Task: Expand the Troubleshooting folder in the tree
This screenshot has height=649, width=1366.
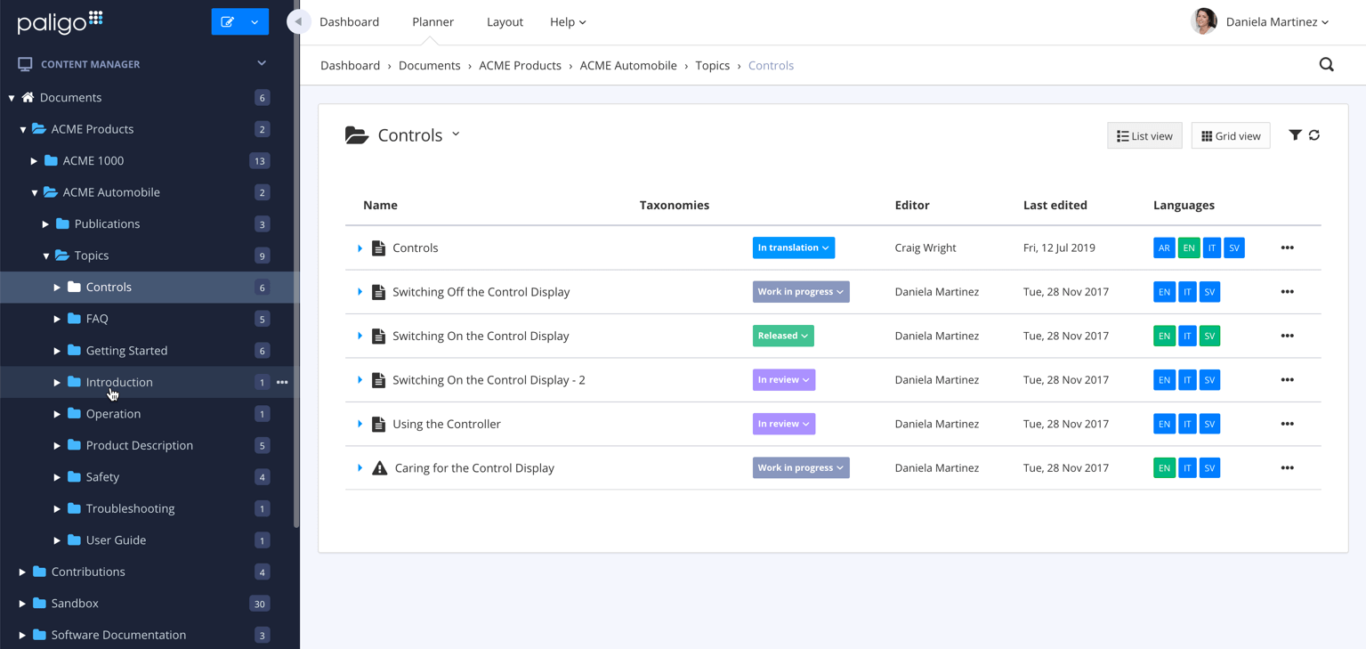Action: 55,508
